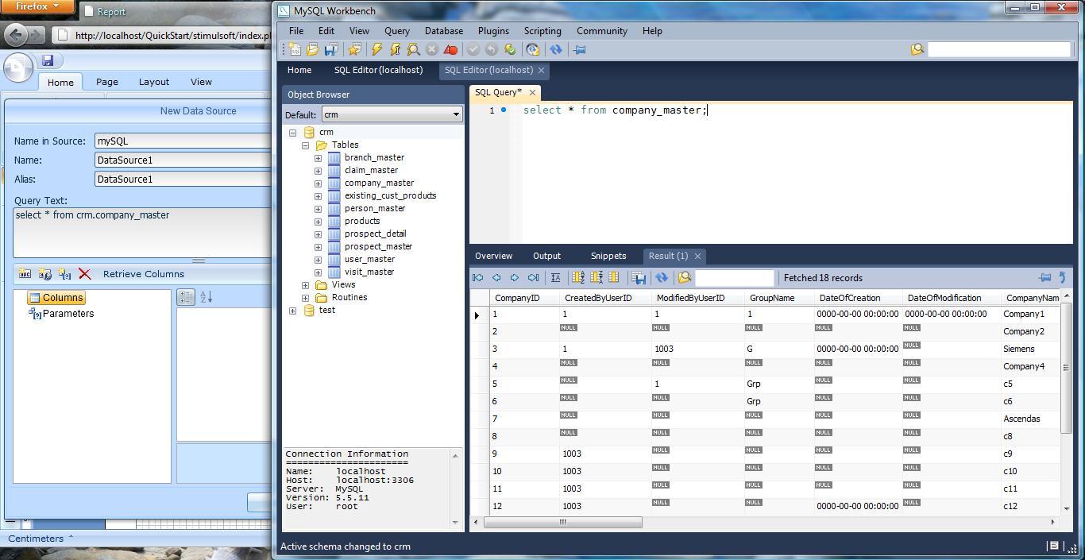Toggle wrap cell content icon in results

(x=556, y=278)
